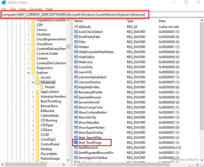The height and width of the screenshot is (167, 204).
Task: Click the Registry Editor app icon
Action: 4,2
